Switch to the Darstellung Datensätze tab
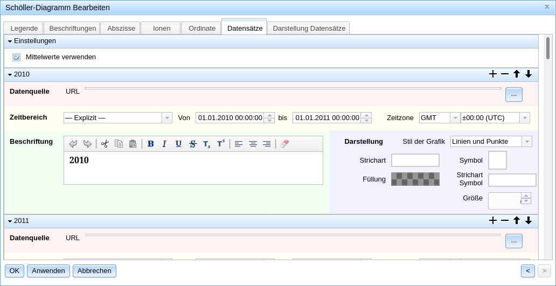Viewport: 556px width, 286px height. point(309,29)
